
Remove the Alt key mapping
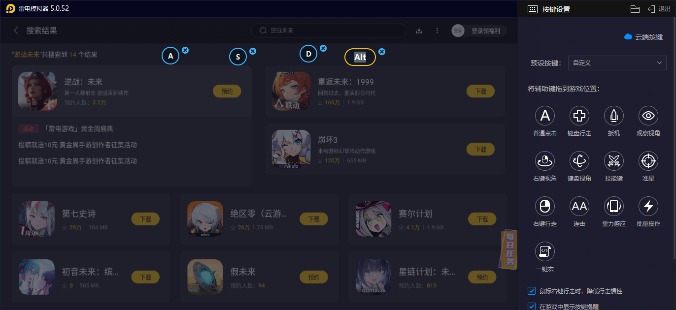click(382, 52)
